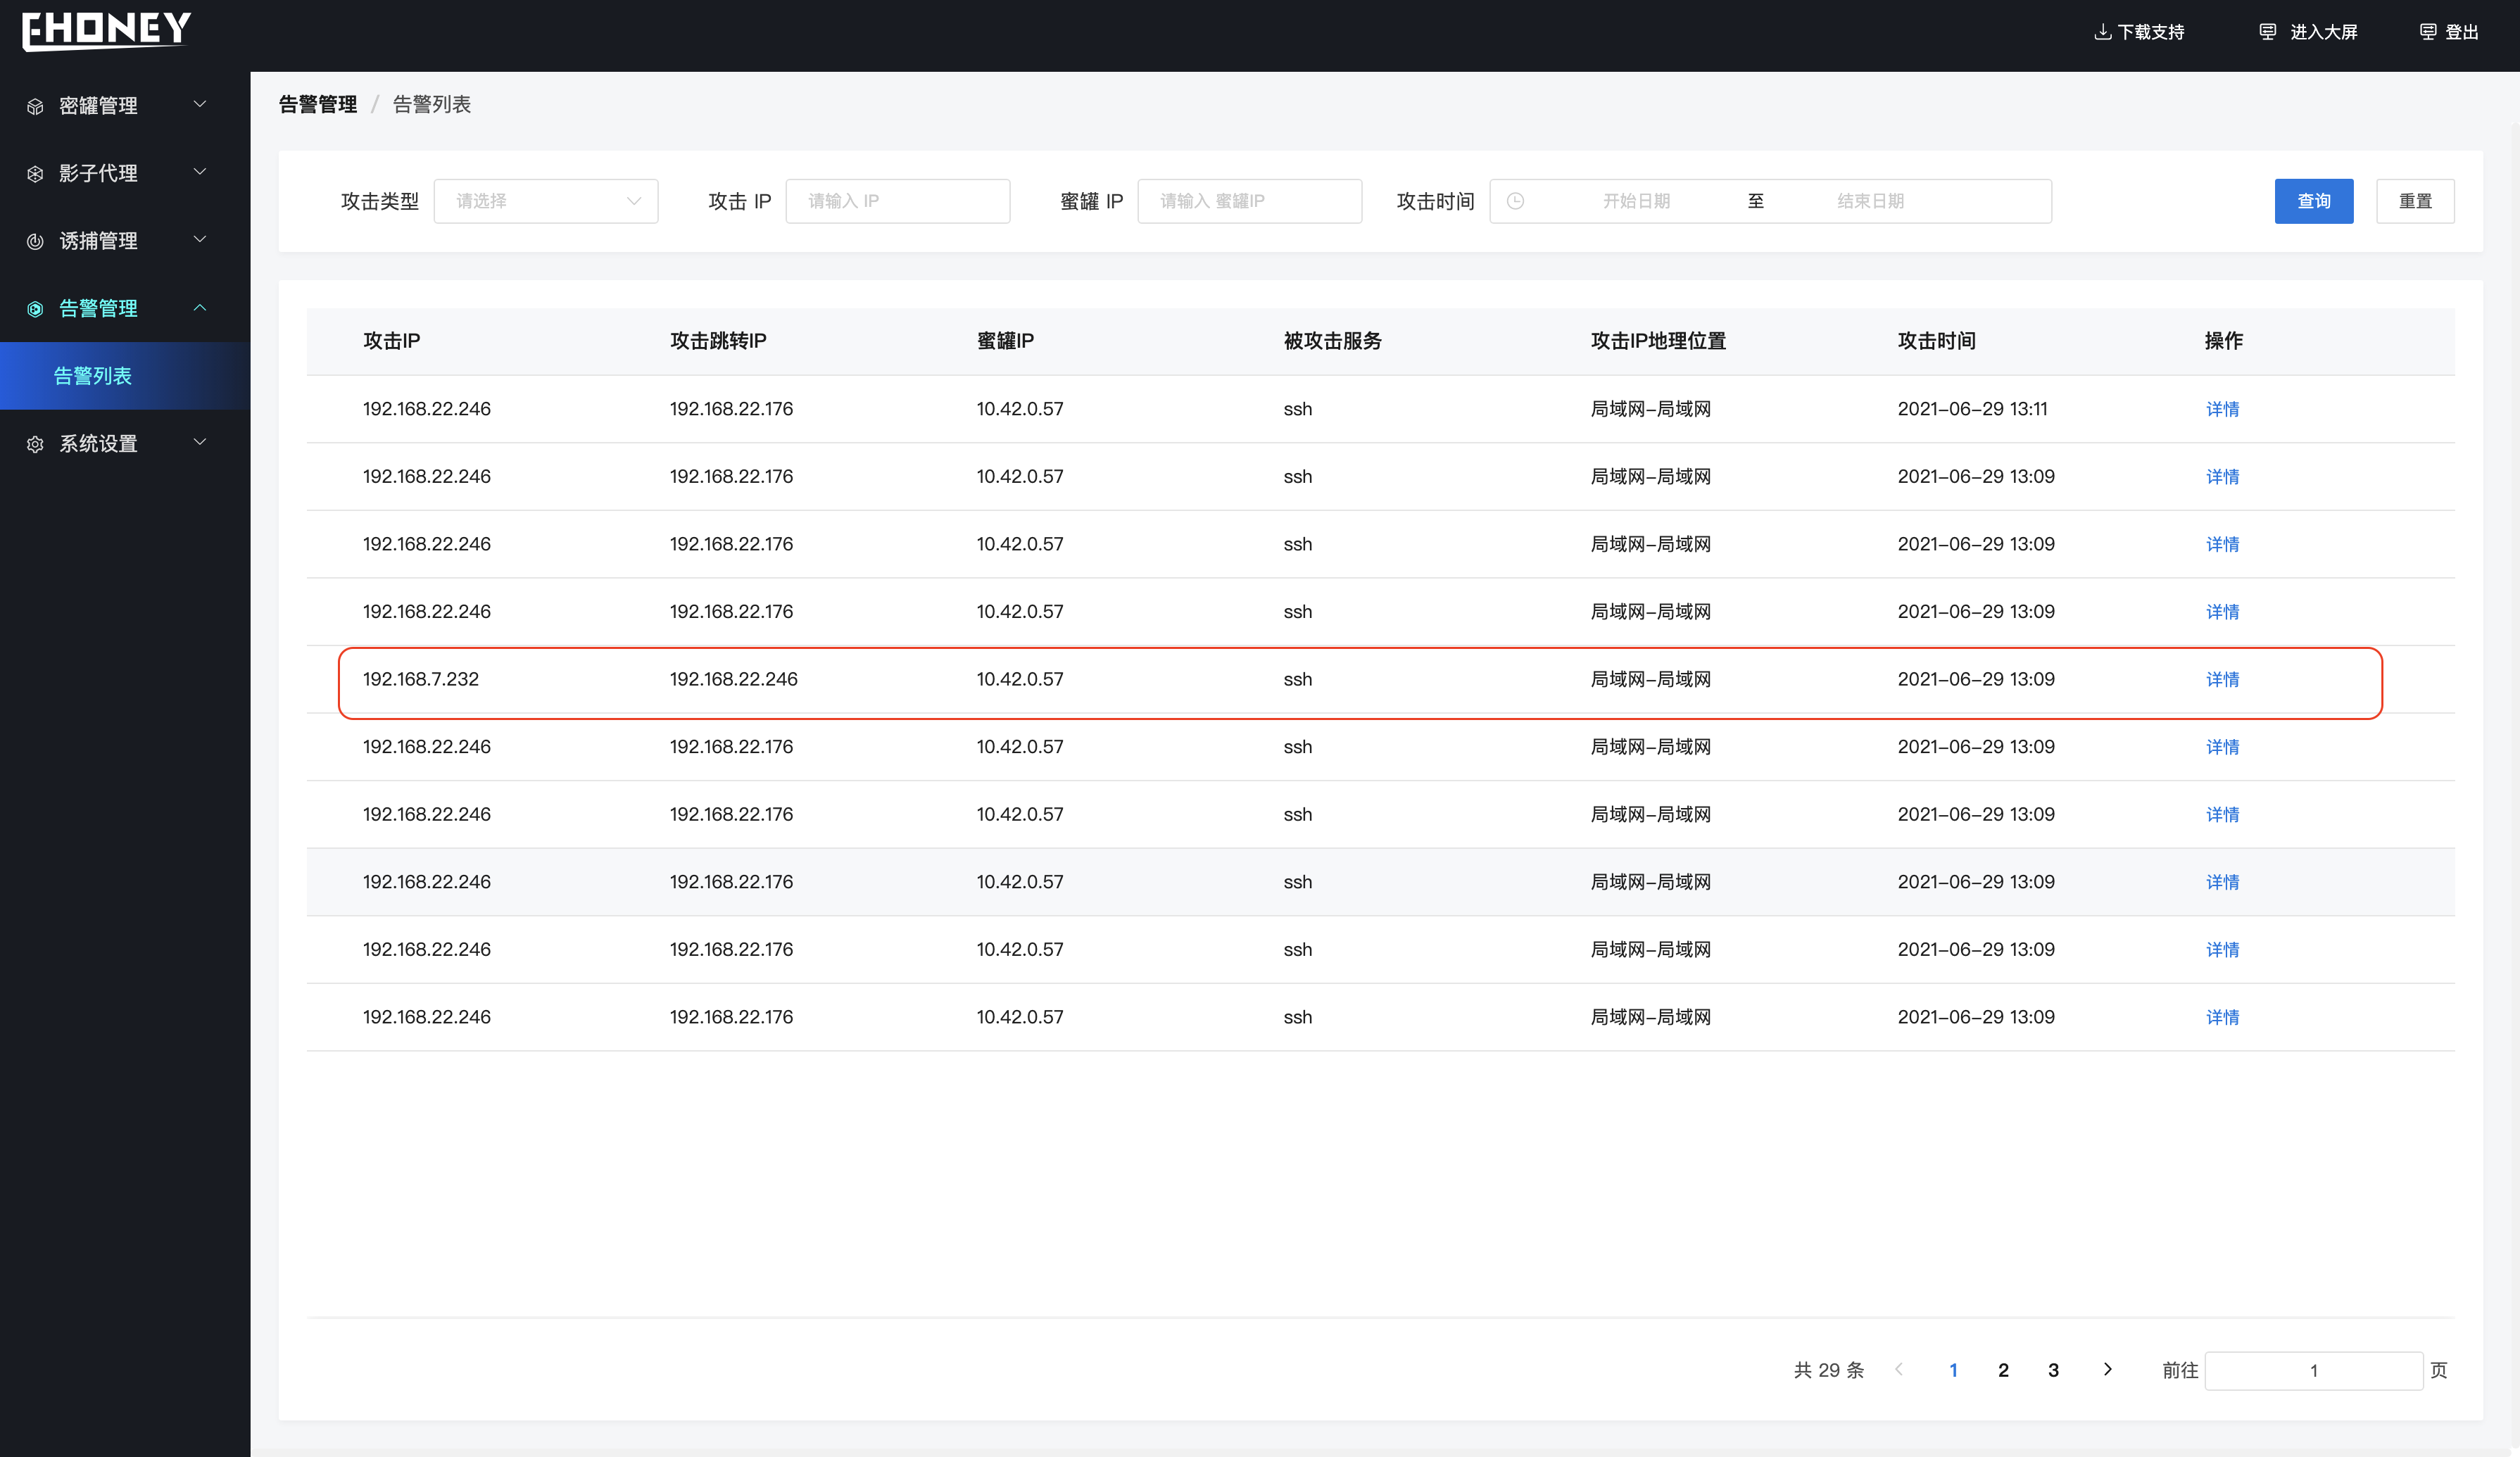Open the 攻击类型 dropdown

[x=546, y=201]
